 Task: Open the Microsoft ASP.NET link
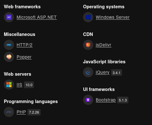(x=37, y=17)
